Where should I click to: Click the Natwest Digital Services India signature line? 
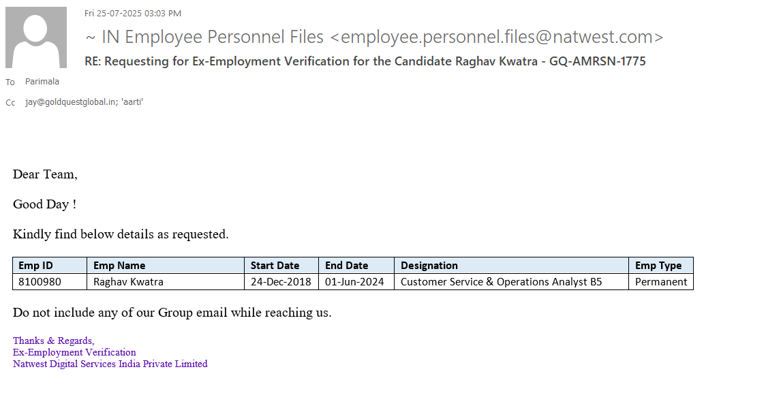point(110,364)
